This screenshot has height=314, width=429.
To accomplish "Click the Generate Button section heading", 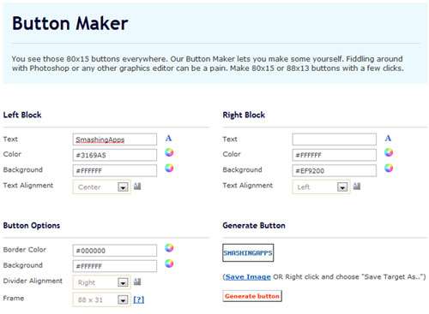I will tap(254, 226).
